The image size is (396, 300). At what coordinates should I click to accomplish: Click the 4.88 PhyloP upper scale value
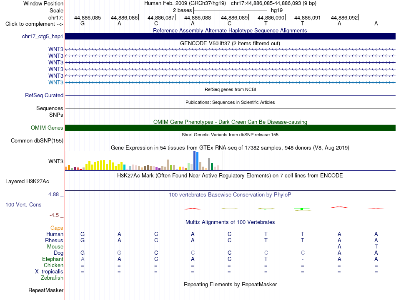53,194
